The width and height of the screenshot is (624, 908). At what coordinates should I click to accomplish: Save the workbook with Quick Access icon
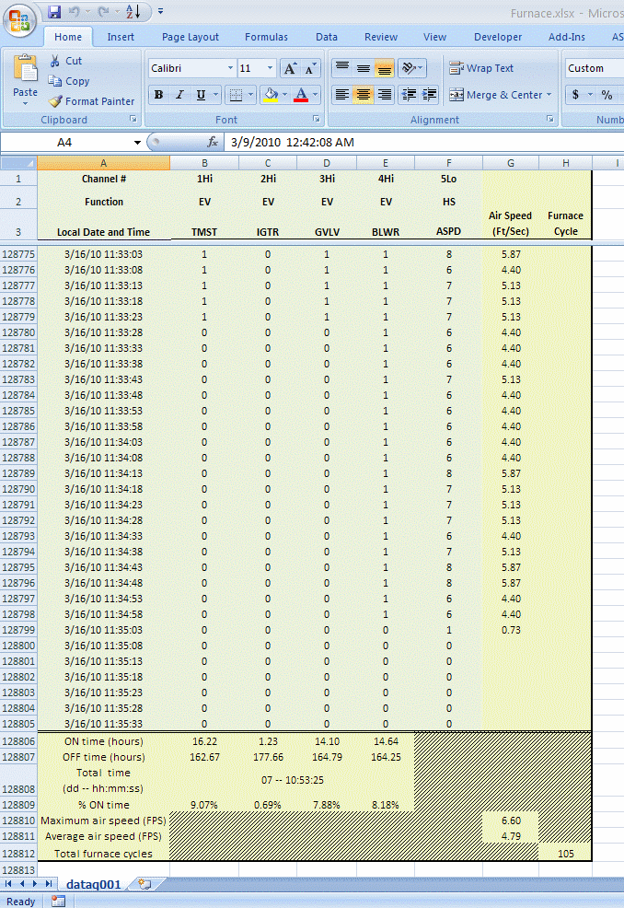point(54,12)
